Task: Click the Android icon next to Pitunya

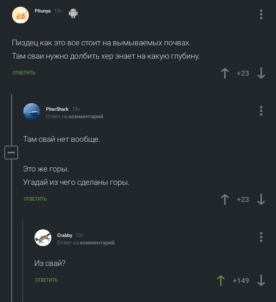Action: point(73,13)
